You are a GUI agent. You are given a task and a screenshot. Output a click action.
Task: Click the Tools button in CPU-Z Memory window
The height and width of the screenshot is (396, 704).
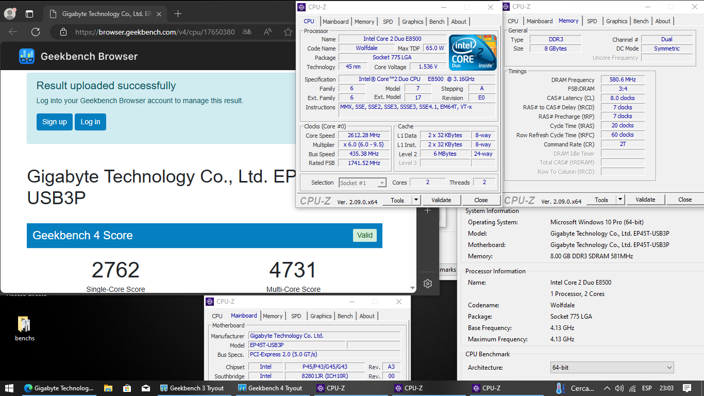tap(601, 200)
